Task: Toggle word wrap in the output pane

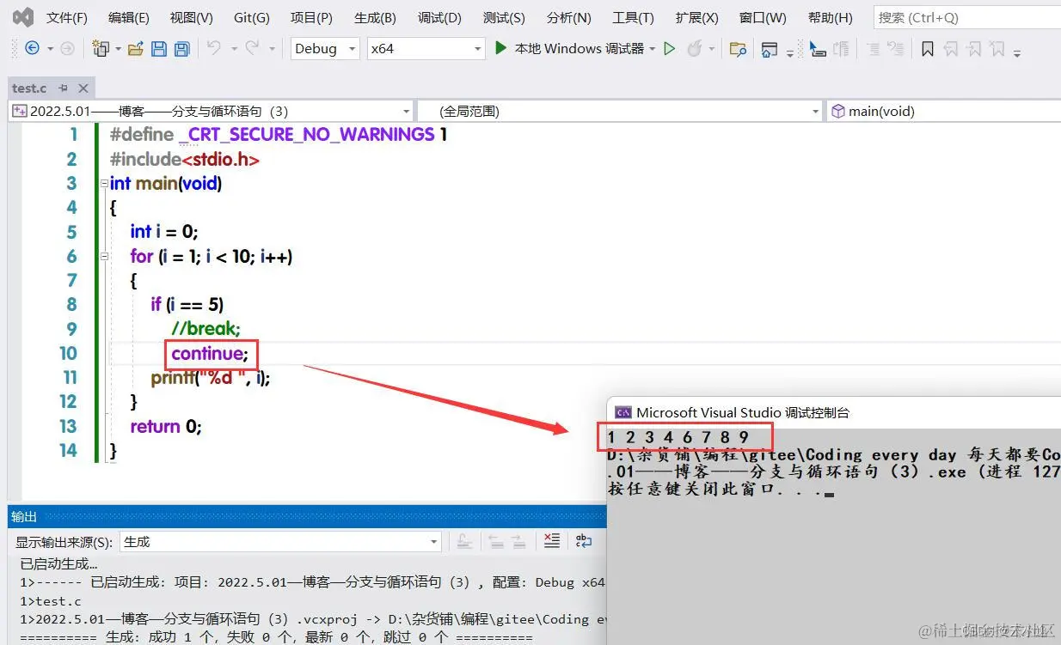Action: (584, 541)
